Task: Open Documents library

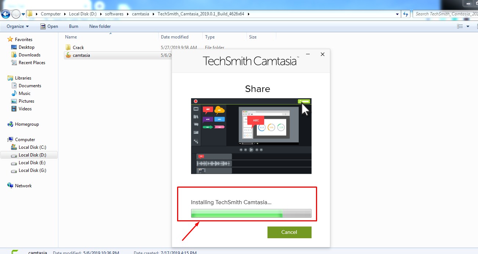Action: coord(30,86)
